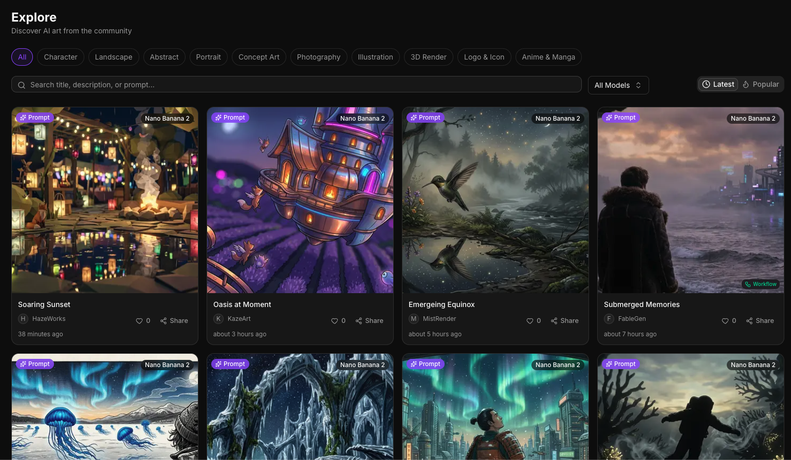The width and height of the screenshot is (791, 460).
Task: Share the Oasis at Moment artwork
Action: coord(370,321)
